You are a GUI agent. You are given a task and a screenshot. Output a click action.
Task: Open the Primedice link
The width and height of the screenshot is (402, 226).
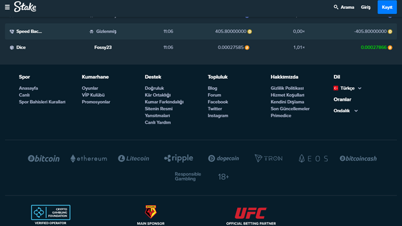point(280,116)
